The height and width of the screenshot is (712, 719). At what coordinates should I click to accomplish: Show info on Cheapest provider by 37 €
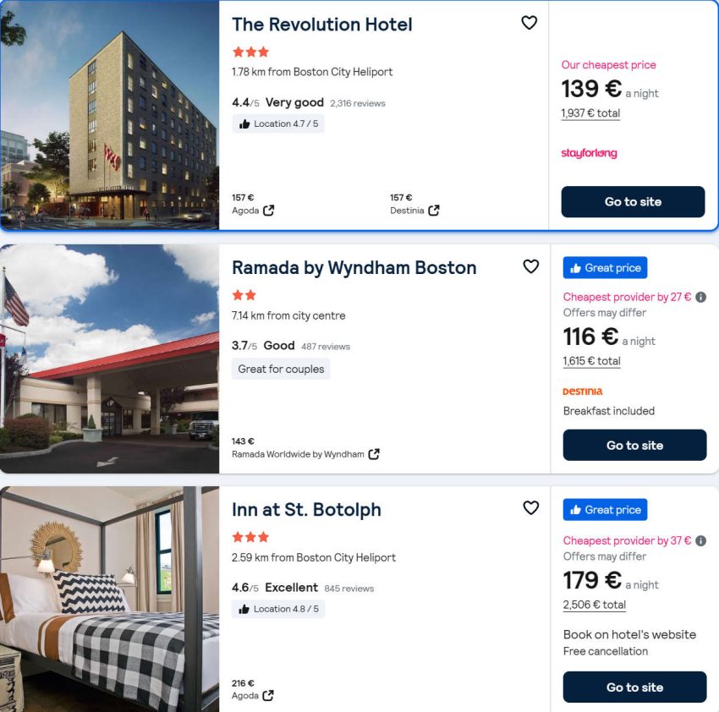pyautogui.click(x=700, y=541)
